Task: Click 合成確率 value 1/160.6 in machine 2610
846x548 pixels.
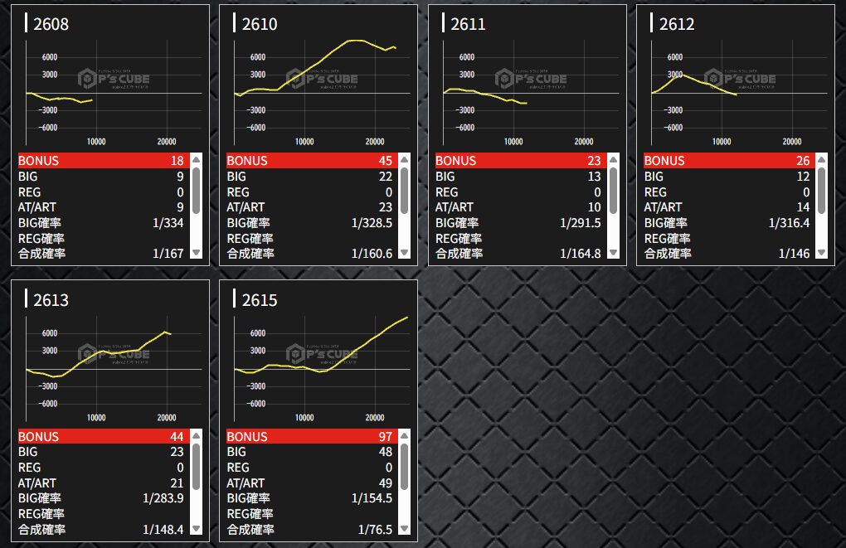Action: point(372,254)
